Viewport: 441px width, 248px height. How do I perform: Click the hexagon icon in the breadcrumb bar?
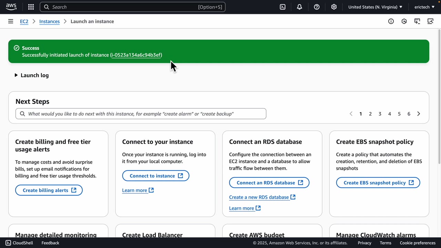[404, 21]
